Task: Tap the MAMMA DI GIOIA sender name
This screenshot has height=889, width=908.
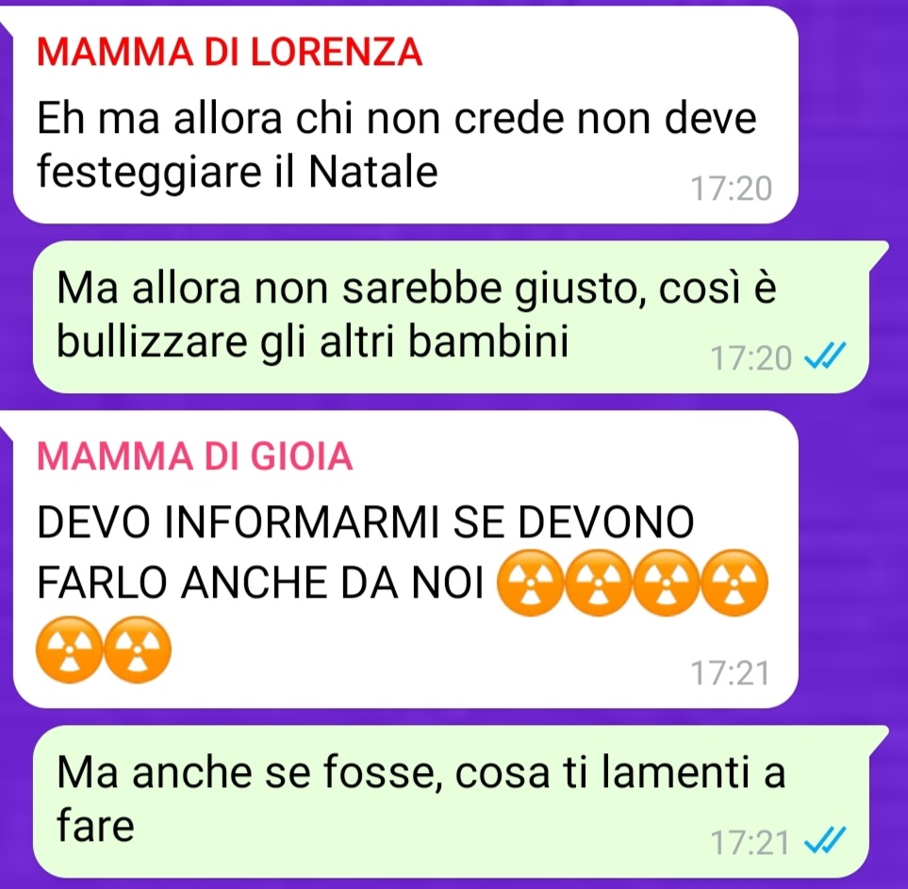Action: [195, 456]
